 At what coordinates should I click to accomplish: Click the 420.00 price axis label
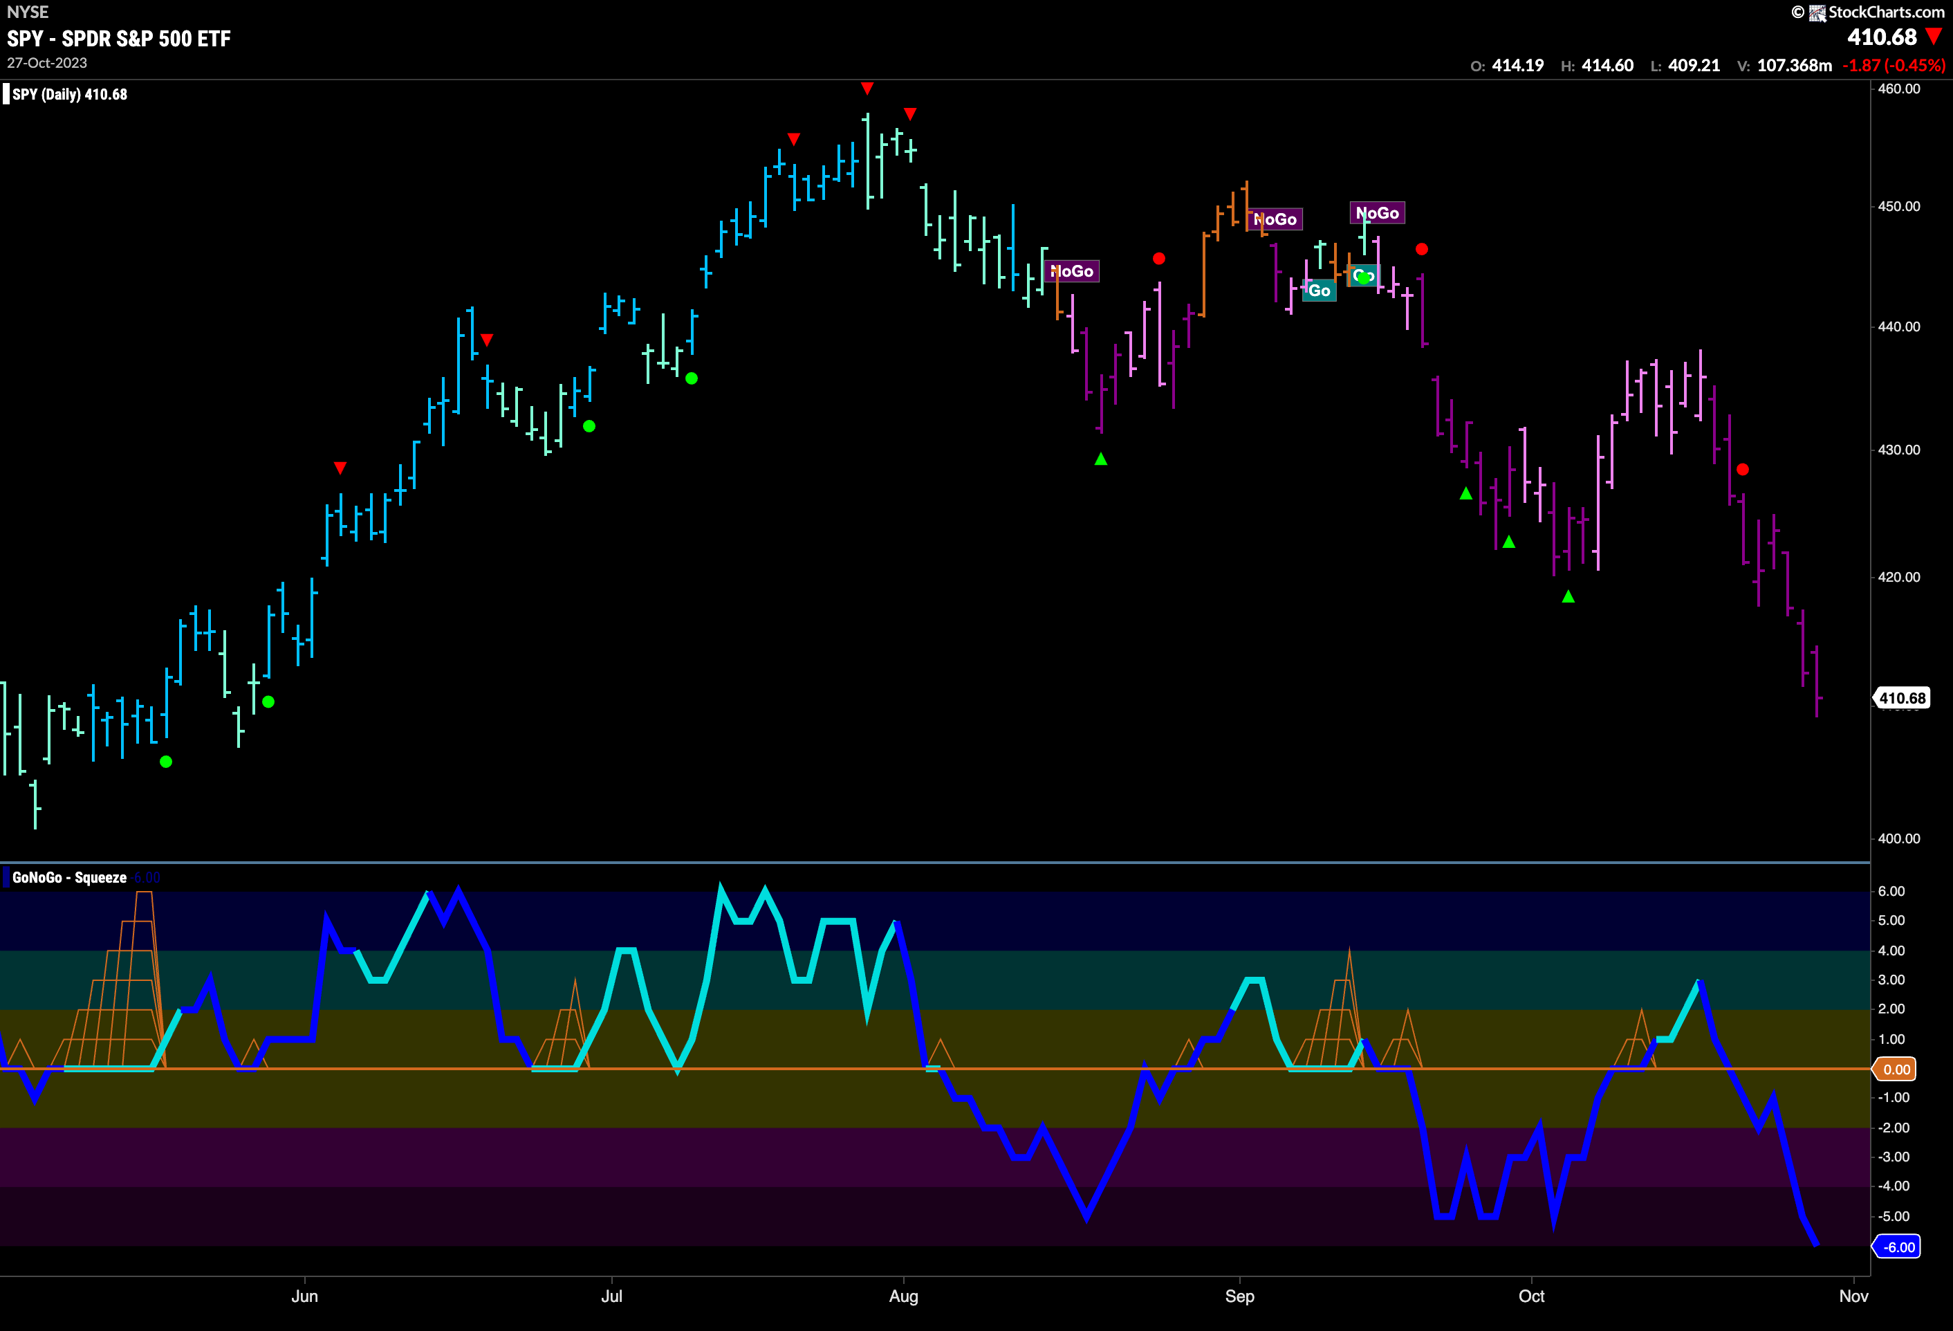point(1899,577)
